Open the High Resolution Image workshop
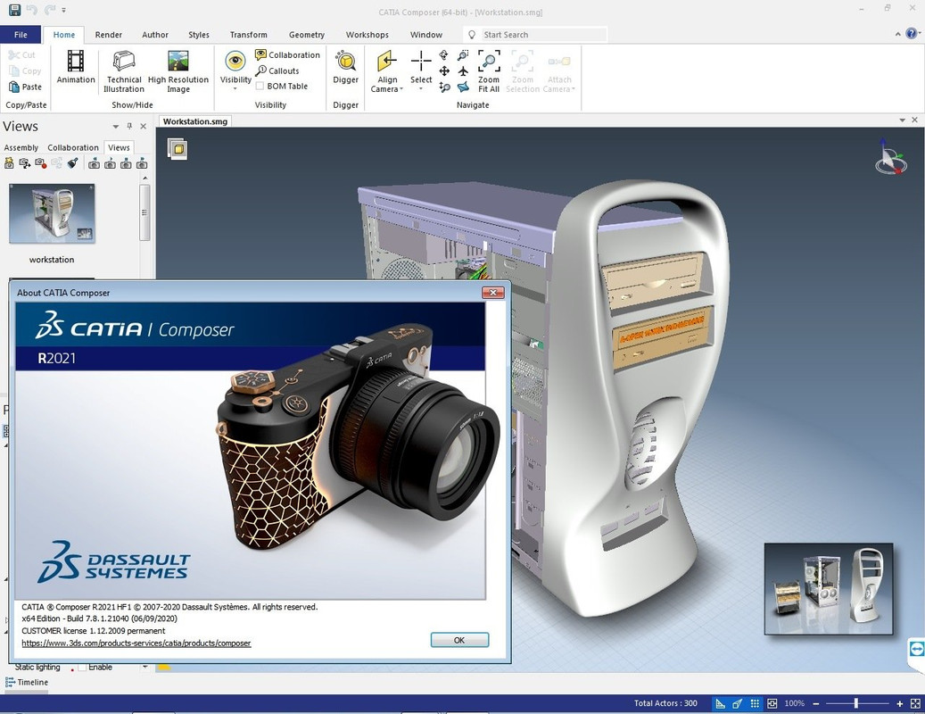The image size is (925, 714). coord(178,71)
